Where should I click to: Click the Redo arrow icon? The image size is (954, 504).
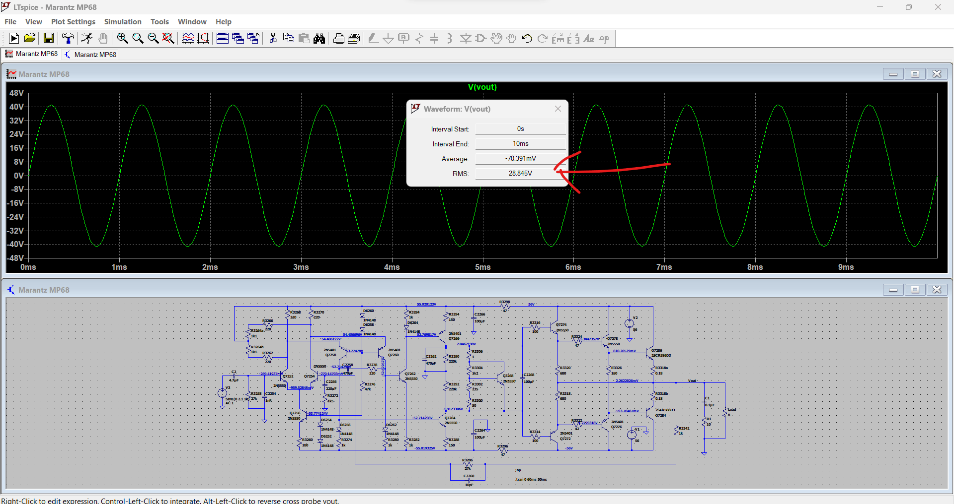(x=543, y=38)
